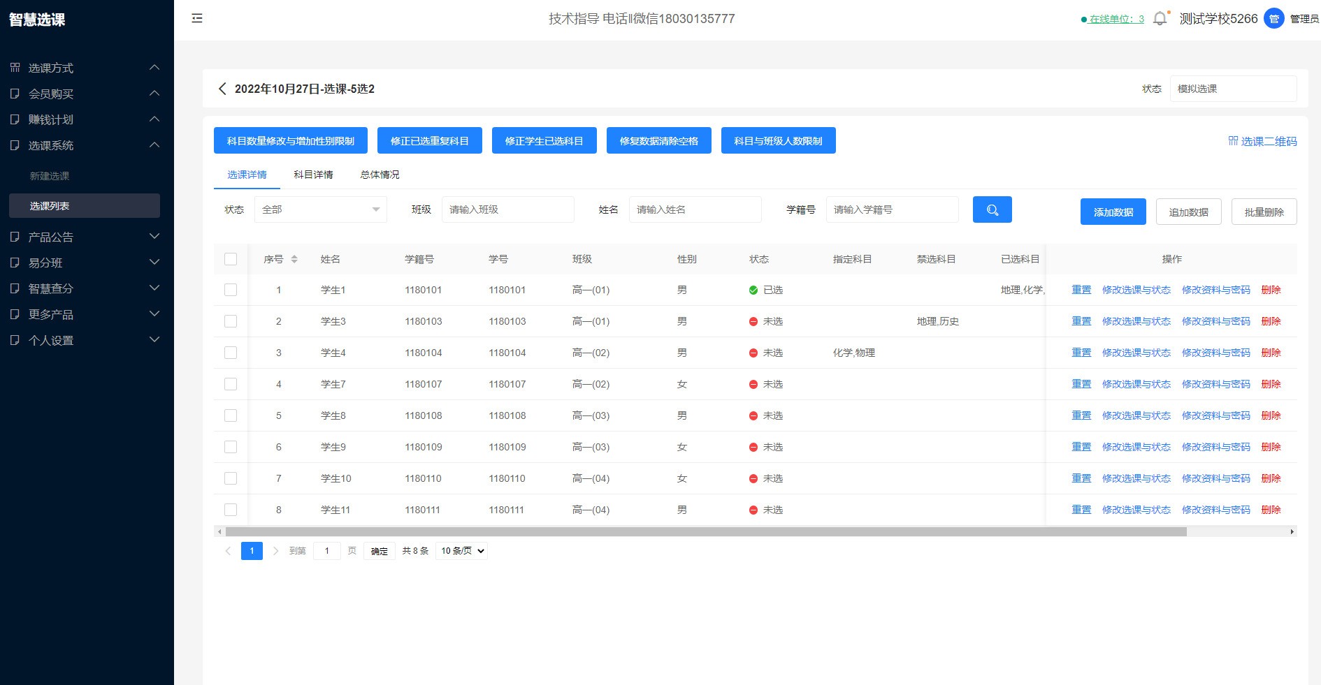Click the 选课系统 sidebar icon
Image resolution: width=1321 pixels, height=685 pixels.
point(15,145)
